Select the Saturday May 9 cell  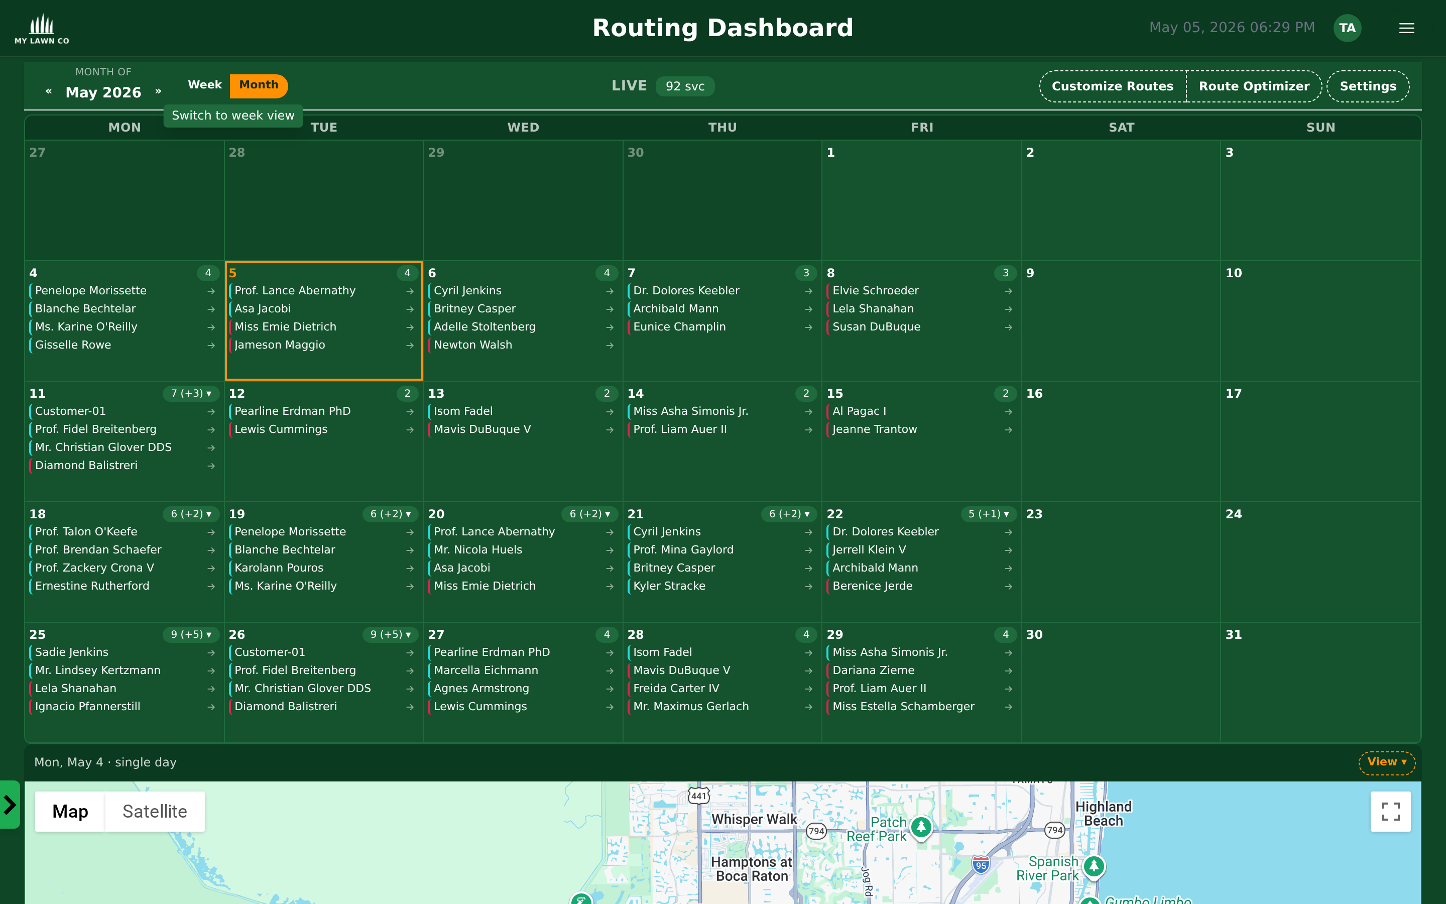point(1121,320)
